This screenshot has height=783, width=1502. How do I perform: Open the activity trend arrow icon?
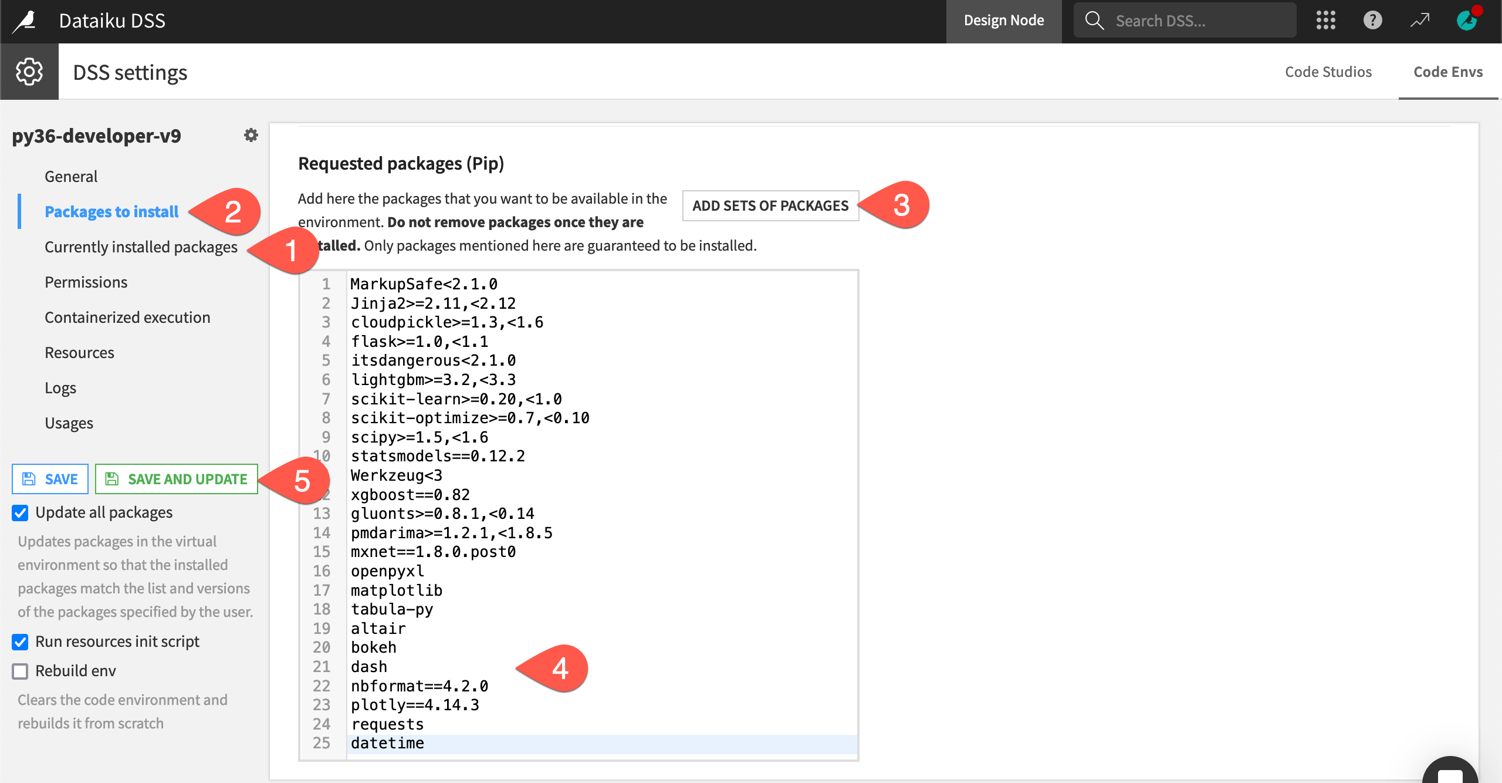click(x=1420, y=21)
